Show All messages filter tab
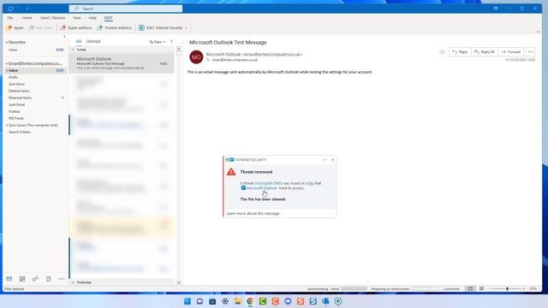Viewport: 548px width, 308px height. (x=79, y=41)
